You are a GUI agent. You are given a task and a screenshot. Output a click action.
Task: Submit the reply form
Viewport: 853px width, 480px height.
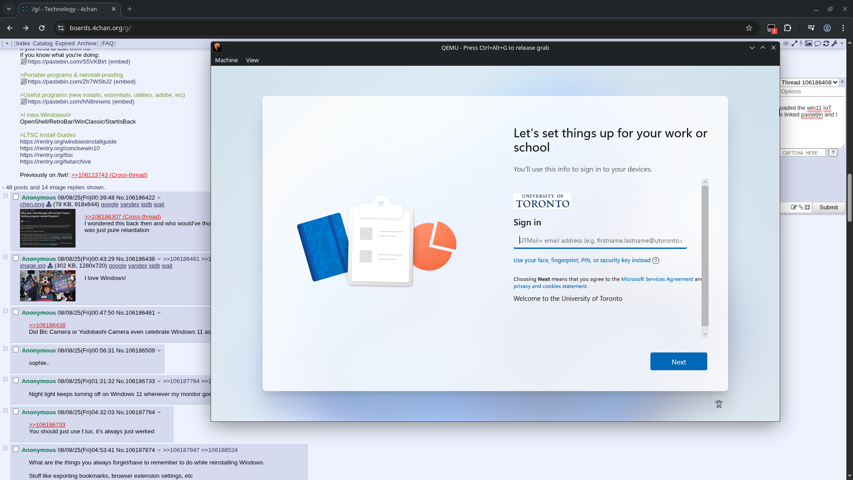[x=829, y=207]
